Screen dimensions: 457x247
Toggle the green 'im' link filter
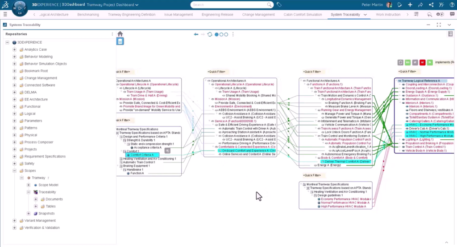408,63
